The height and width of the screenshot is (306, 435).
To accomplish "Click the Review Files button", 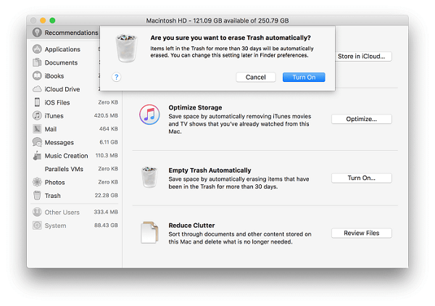I will [x=362, y=233].
